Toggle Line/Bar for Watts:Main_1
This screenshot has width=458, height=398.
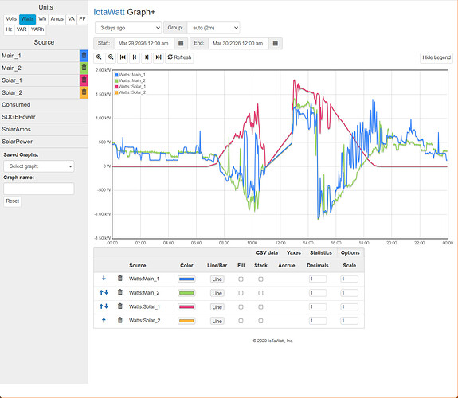(217, 279)
